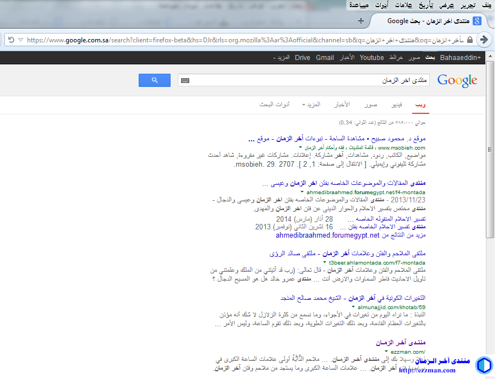Open the ملف menu in menu bar
Screen dimensions: 498x379
point(486,5)
